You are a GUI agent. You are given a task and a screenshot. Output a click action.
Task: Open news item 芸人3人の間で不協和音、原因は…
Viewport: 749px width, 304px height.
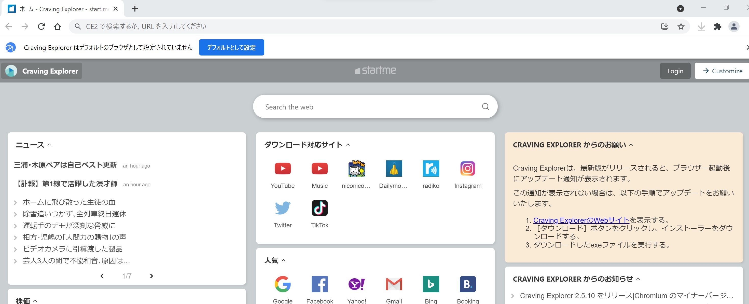tap(76, 260)
